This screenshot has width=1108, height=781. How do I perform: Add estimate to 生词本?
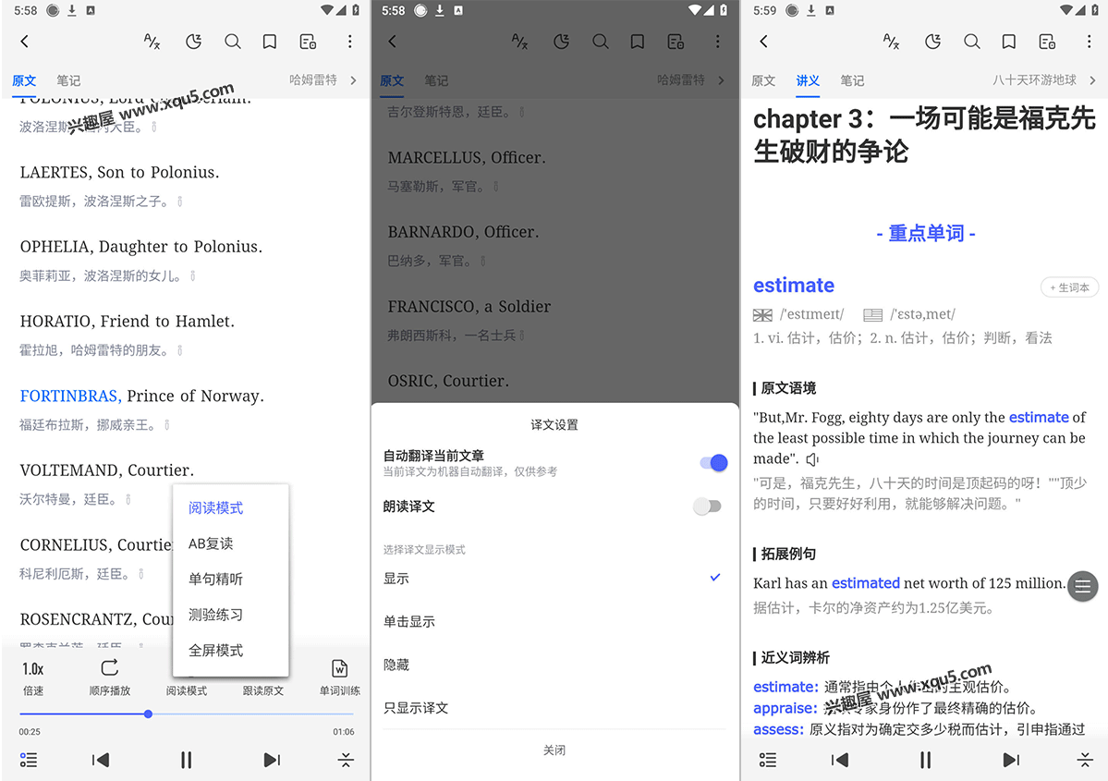point(1069,287)
